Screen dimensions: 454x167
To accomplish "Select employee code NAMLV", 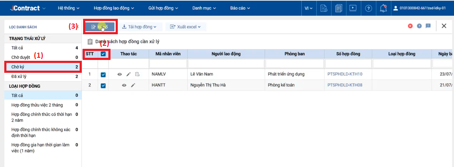I will pos(158,75).
